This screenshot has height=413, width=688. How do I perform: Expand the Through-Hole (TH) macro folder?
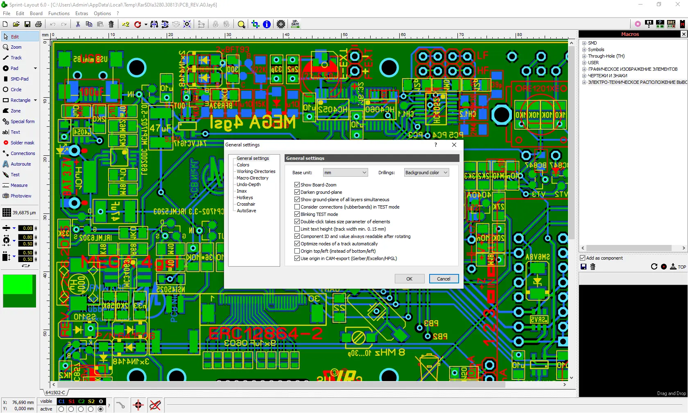click(584, 56)
